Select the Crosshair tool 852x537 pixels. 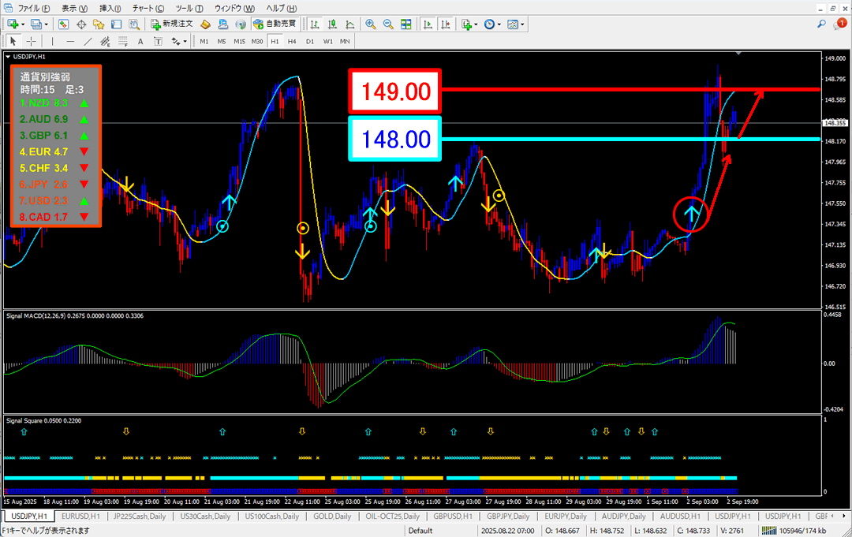pyautogui.click(x=31, y=41)
